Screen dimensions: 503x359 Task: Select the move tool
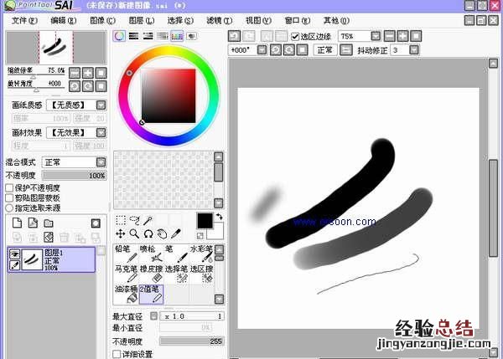point(121,233)
